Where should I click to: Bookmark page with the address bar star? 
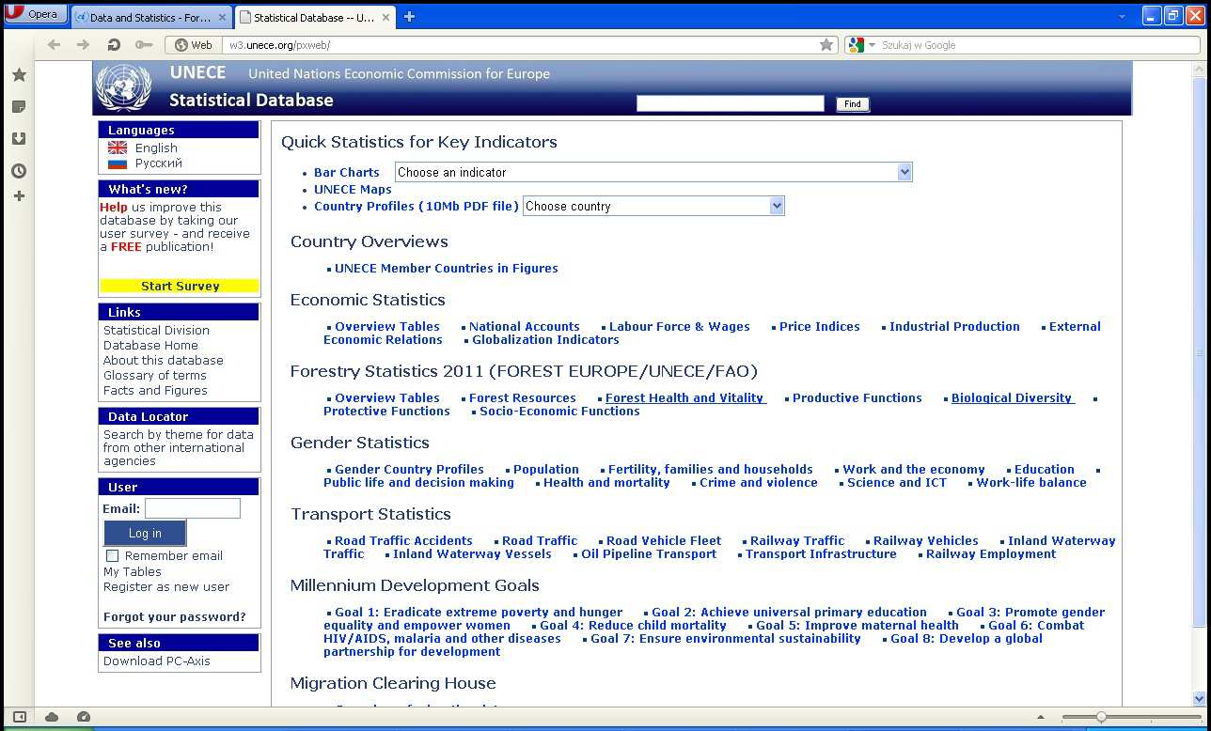click(826, 45)
